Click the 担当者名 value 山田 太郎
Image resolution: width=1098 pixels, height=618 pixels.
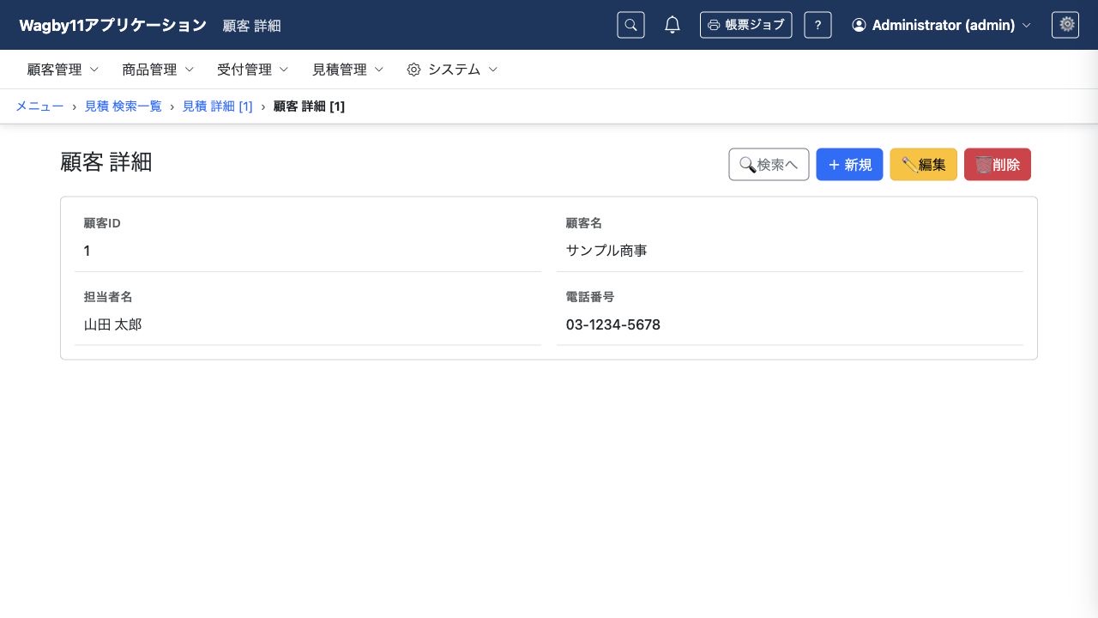pyautogui.click(x=112, y=324)
